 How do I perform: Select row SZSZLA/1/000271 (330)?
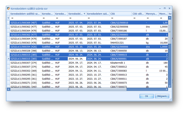[x=89, y=83]
